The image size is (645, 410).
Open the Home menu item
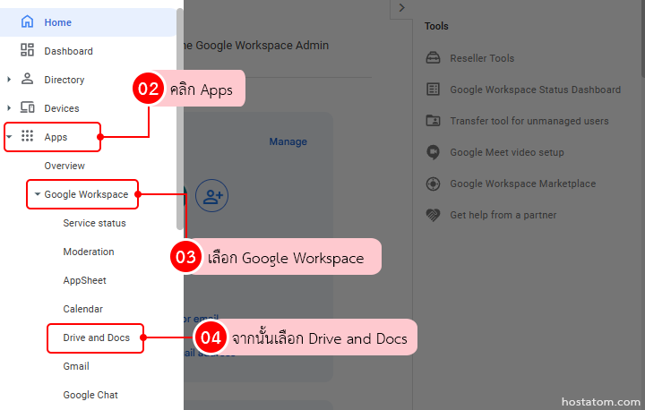(x=88, y=22)
